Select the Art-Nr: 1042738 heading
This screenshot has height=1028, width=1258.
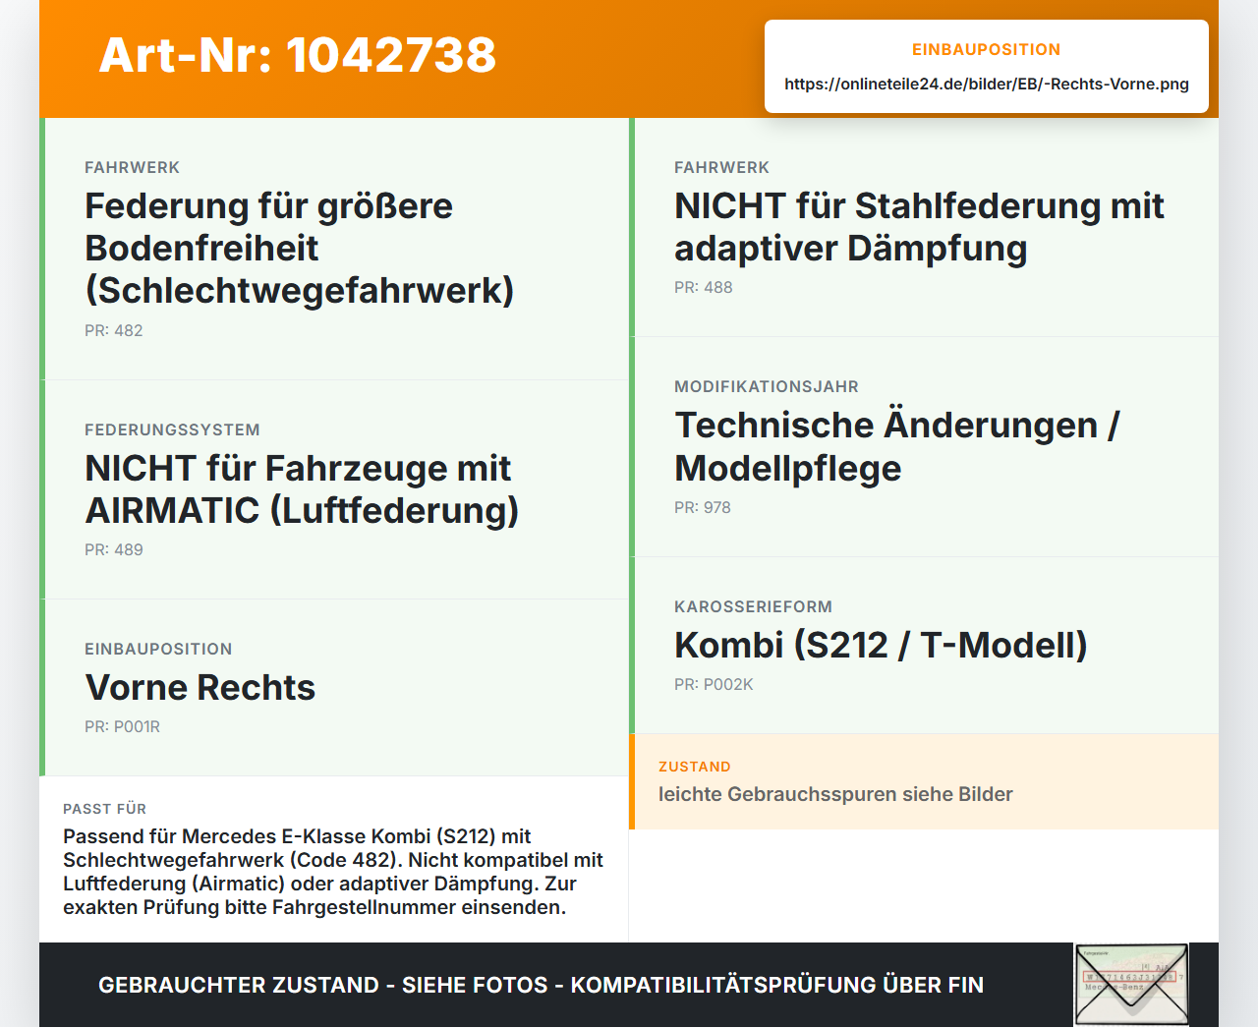pos(298,55)
